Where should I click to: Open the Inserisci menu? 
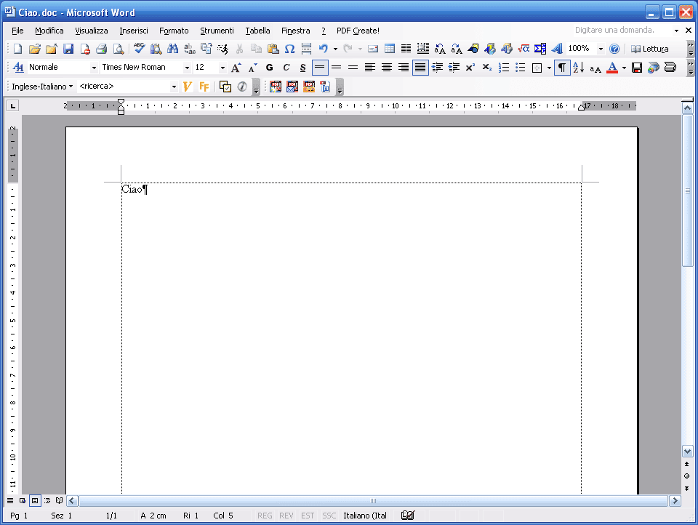click(134, 31)
